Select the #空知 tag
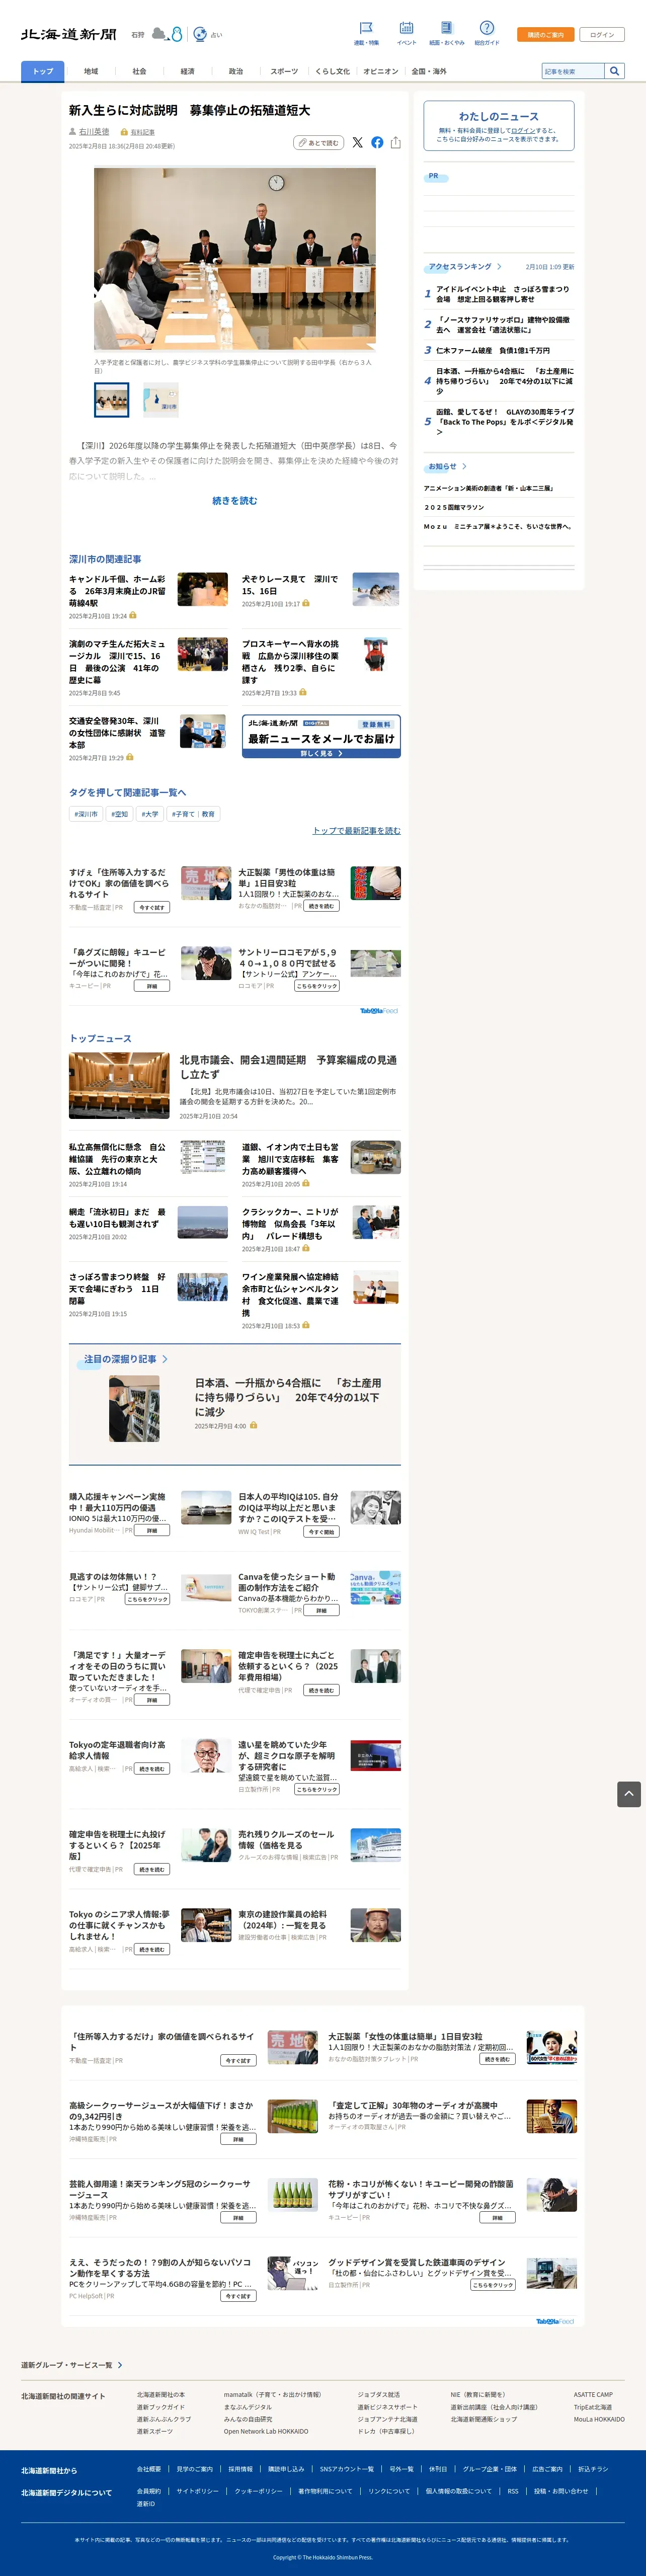 (120, 814)
